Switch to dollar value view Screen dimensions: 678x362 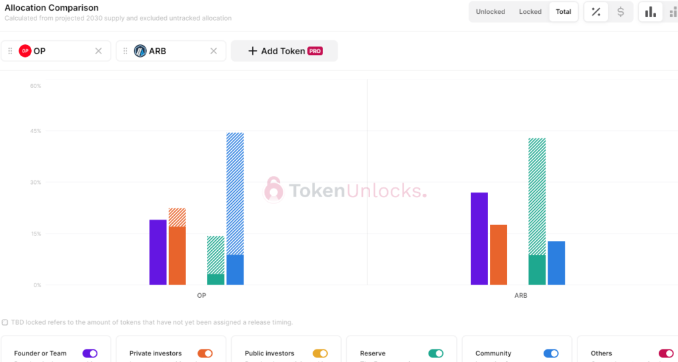620,12
